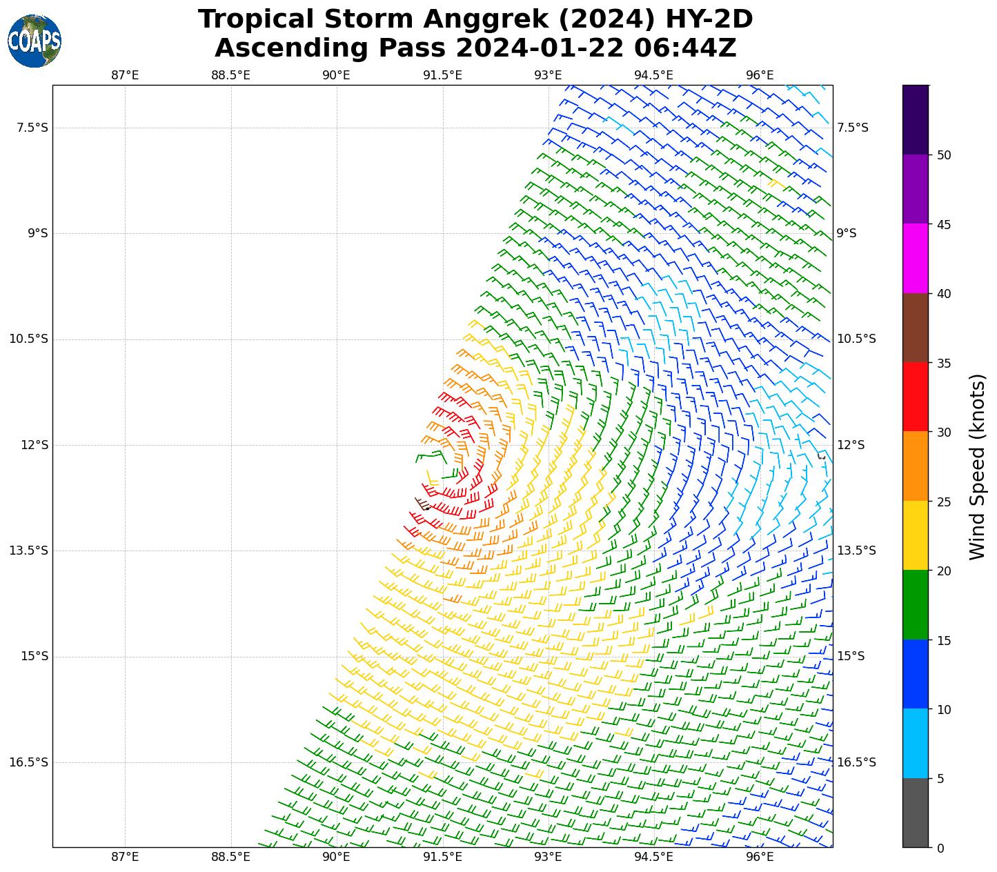Click the dark purple band above 50 knots

tap(916, 119)
